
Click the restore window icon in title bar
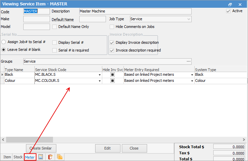pyautogui.click(x=230, y=4)
